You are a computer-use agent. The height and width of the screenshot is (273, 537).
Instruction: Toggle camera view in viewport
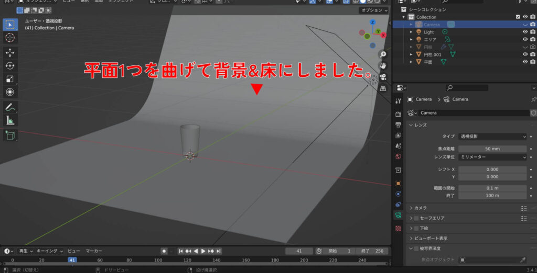pyautogui.click(x=383, y=77)
